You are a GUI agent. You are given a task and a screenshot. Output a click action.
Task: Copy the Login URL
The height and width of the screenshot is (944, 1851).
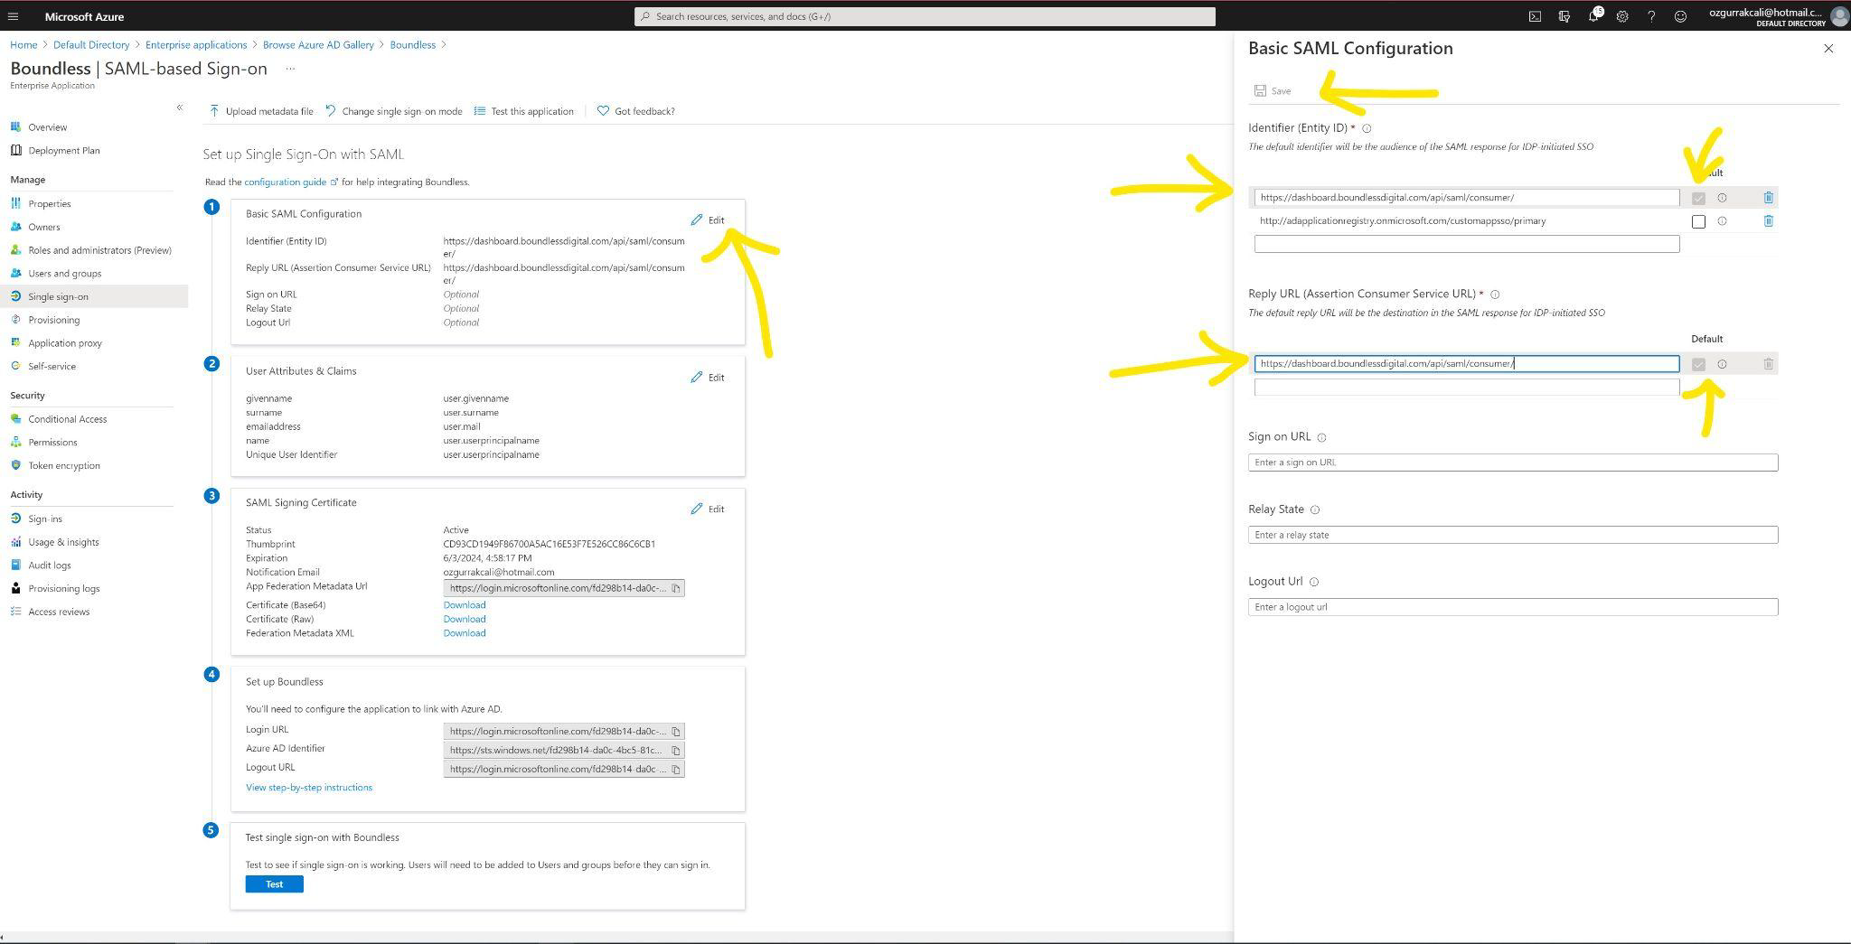tap(675, 732)
